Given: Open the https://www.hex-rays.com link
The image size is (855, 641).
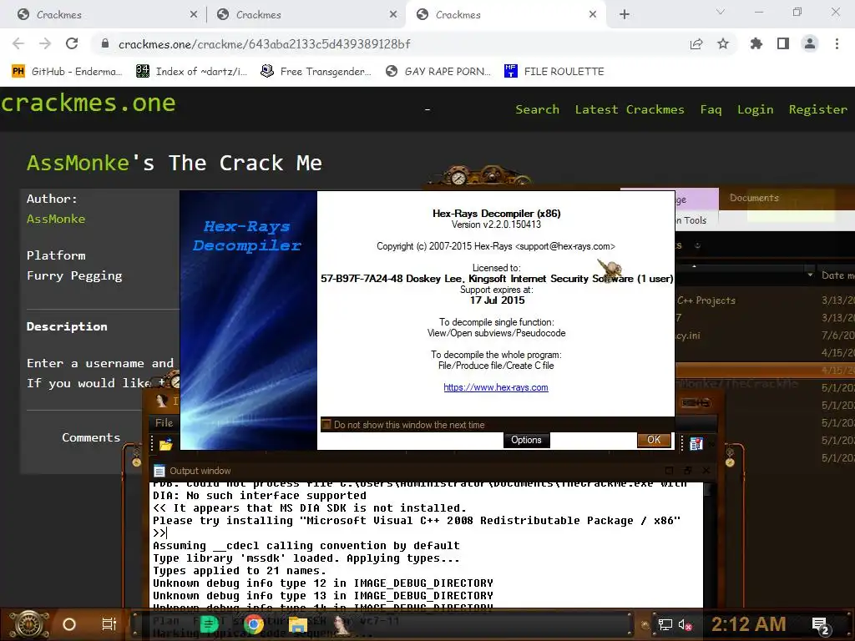Looking at the screenshot, I should pyautogui.click(x=496, y=387).
